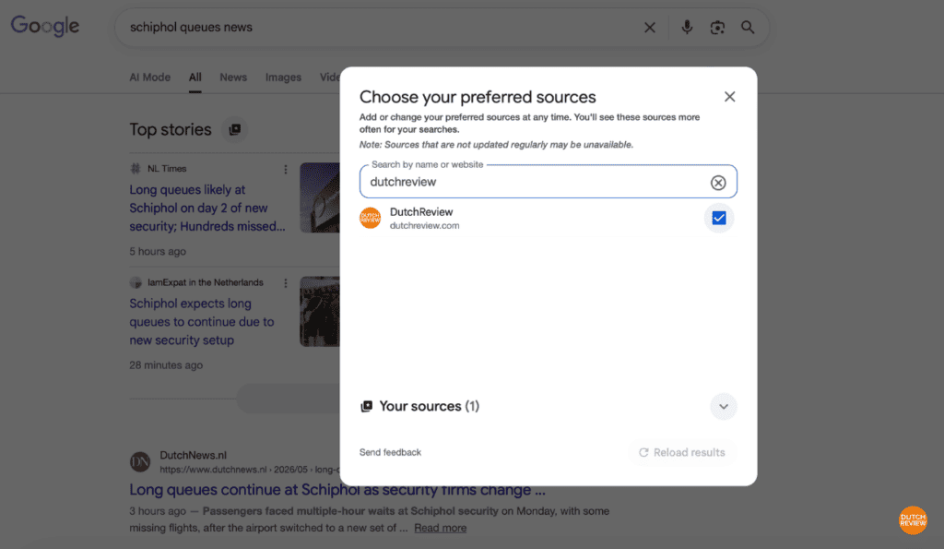
Task: Click the Send feedback link
Action: (390, 452)
